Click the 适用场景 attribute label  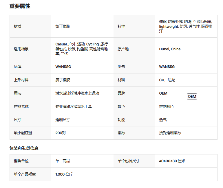(21, 49)
